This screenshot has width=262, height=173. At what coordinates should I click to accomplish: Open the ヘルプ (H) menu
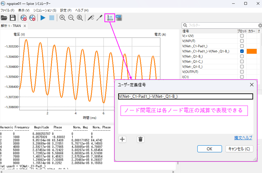click(82, 10)
